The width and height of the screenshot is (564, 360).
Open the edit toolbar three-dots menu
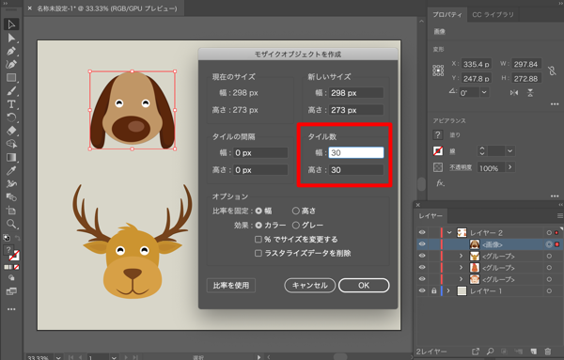pyautogui.click(x=11, y=309)
